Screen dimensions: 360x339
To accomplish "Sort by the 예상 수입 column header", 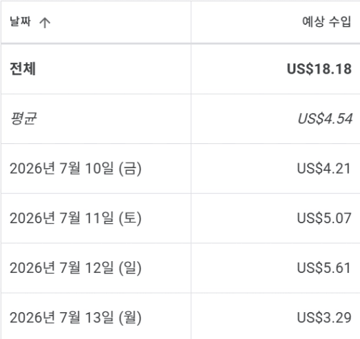I will [x=326, y=22].
